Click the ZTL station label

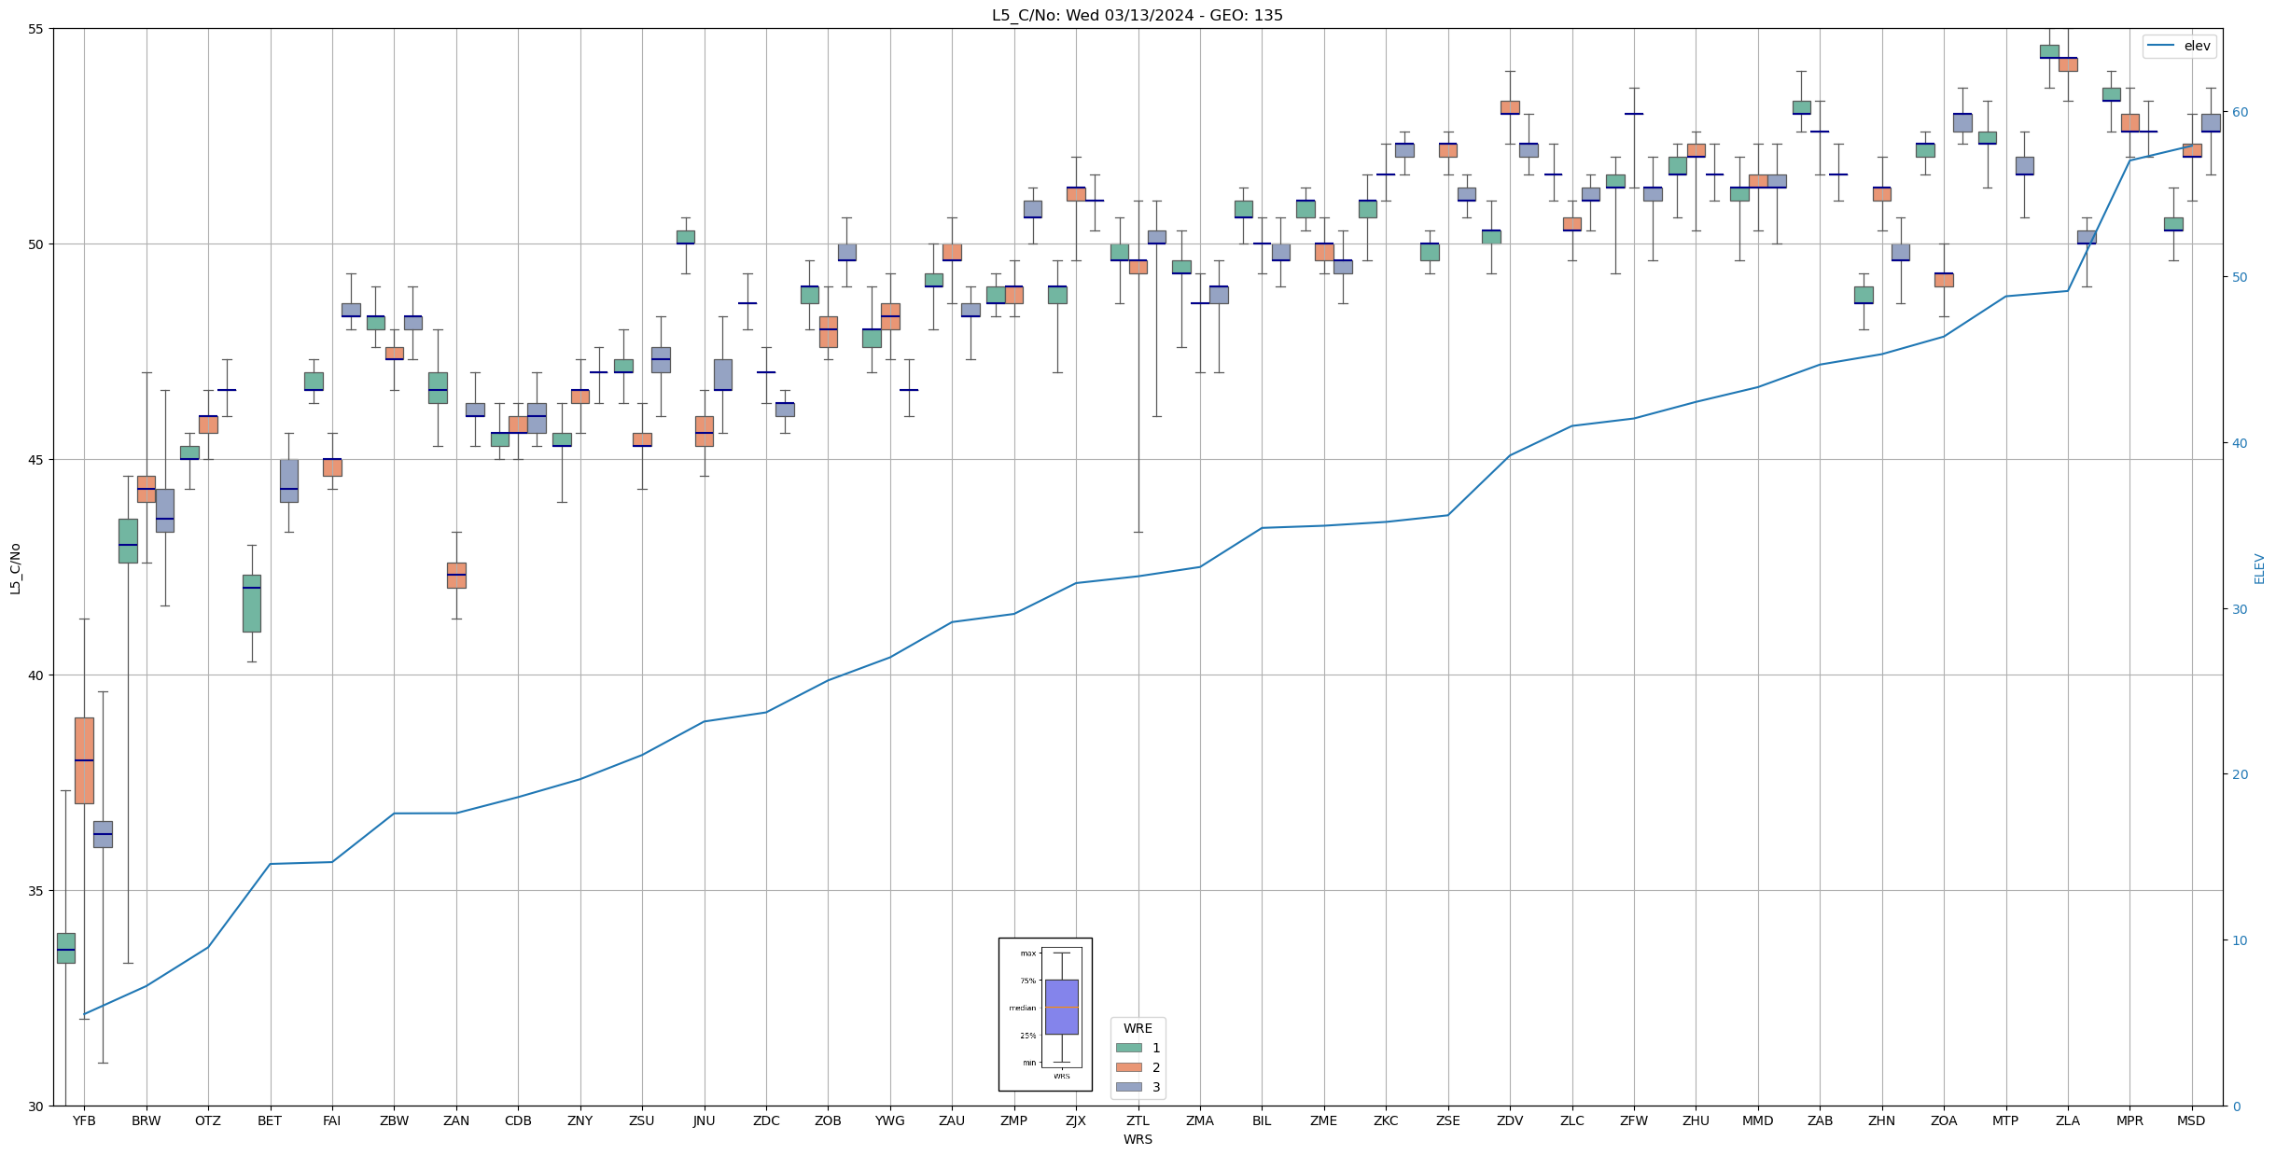point(1138,1120)
